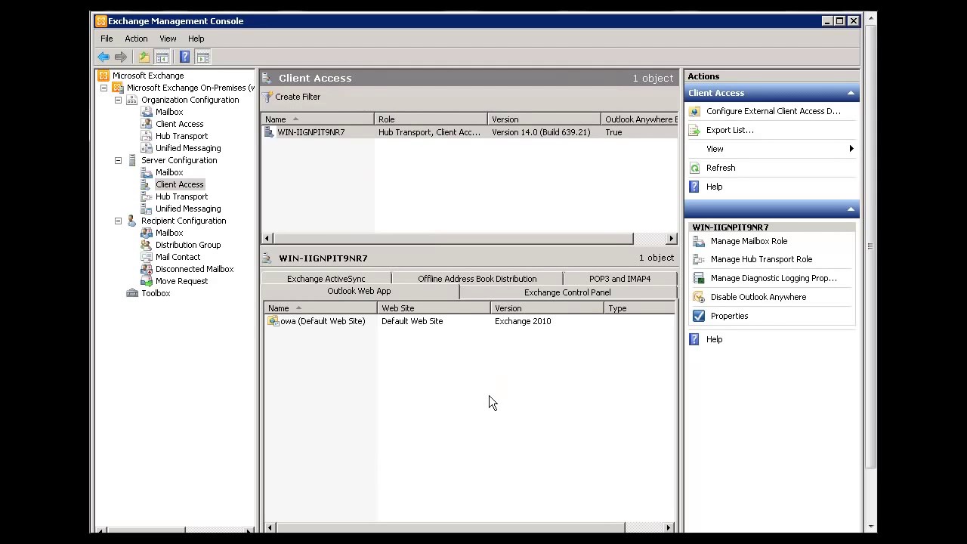
Task: Click the Export List action
Action: (x=730, y=130)
